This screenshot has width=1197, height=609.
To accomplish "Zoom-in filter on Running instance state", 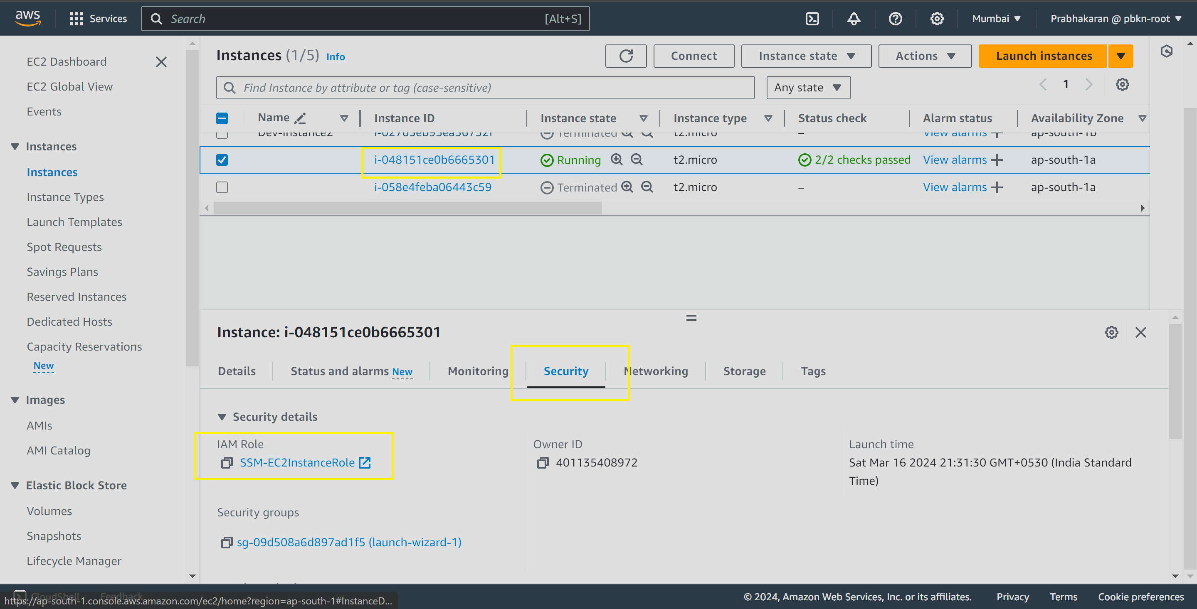I will (x=617, y=160).
